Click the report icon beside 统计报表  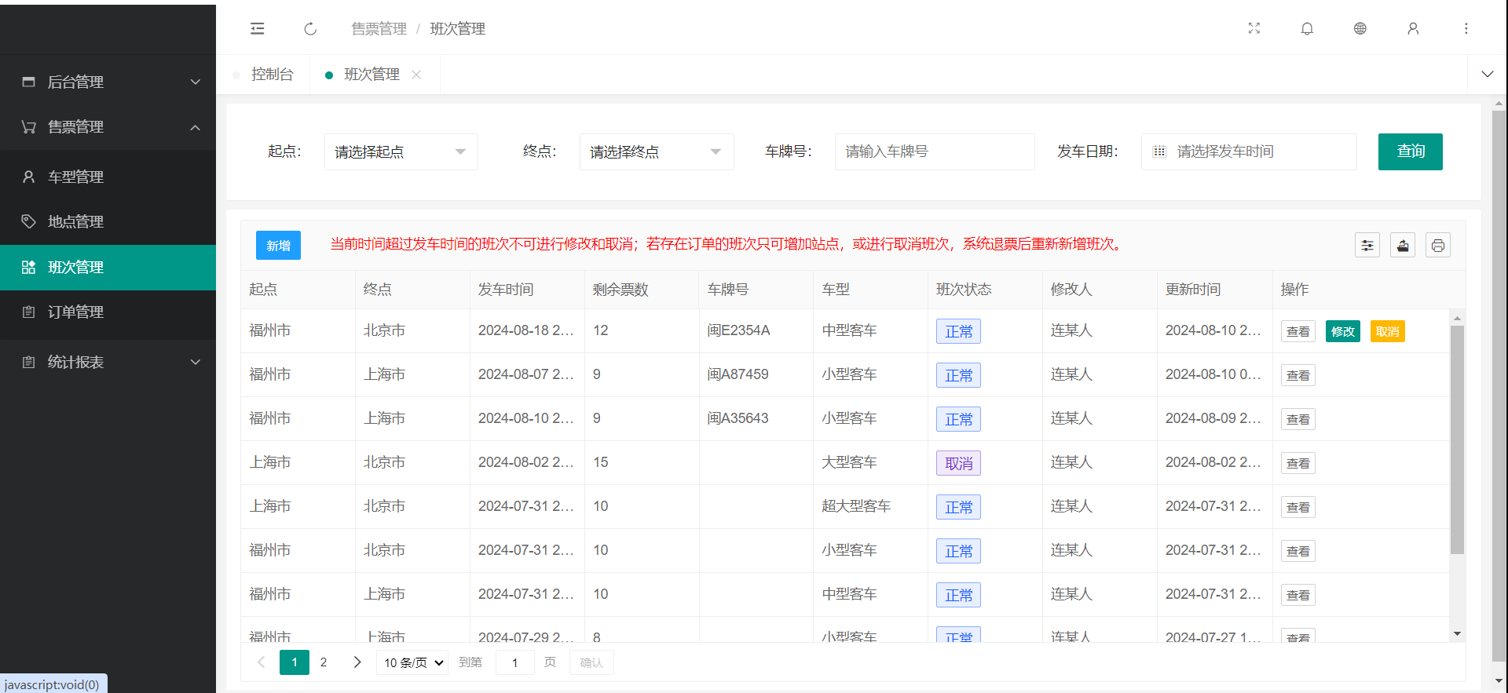pos(29,362)
